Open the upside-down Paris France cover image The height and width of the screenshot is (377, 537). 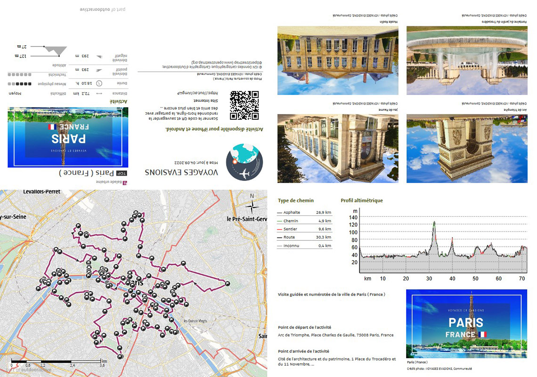click(68, 137)
